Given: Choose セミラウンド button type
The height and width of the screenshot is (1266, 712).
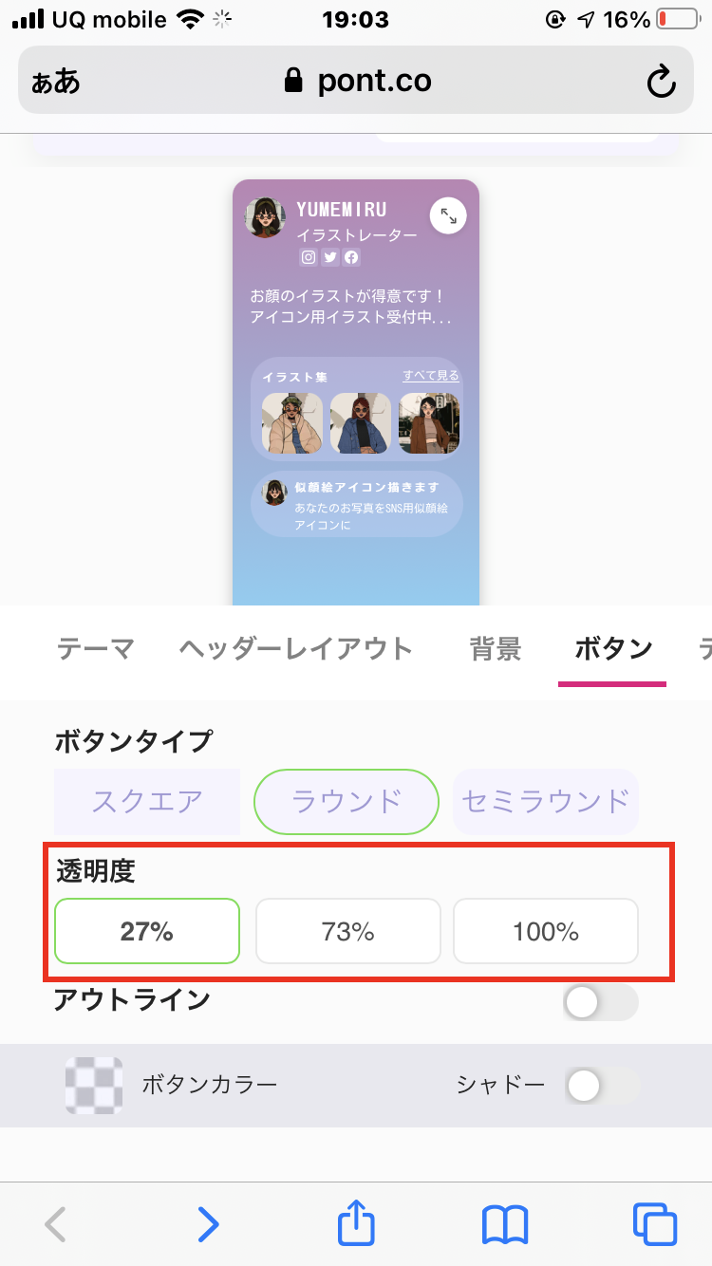Looking at the screenshot, I should (546, 801).
